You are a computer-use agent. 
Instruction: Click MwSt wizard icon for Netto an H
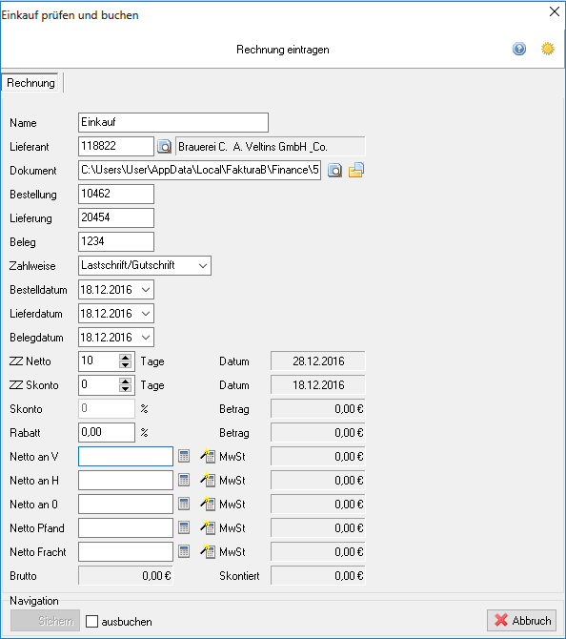208,481
